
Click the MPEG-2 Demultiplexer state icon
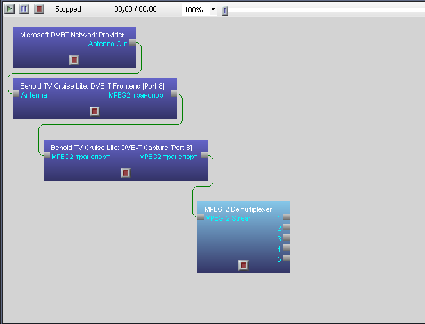(243, 265)
